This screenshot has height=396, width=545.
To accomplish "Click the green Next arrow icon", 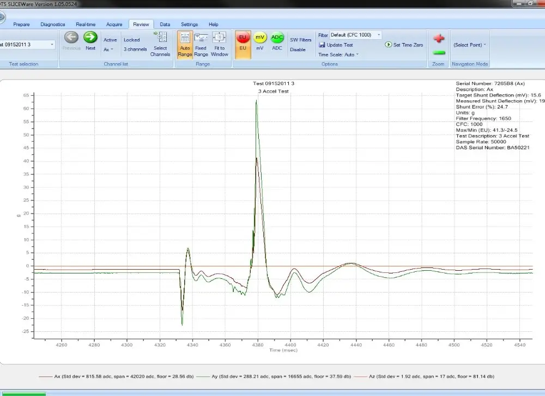I will click(x=90, y=37).
